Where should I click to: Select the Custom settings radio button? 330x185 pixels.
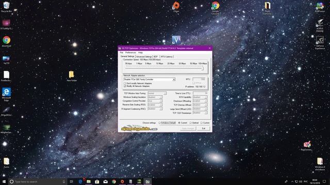[x=202, y=123]
